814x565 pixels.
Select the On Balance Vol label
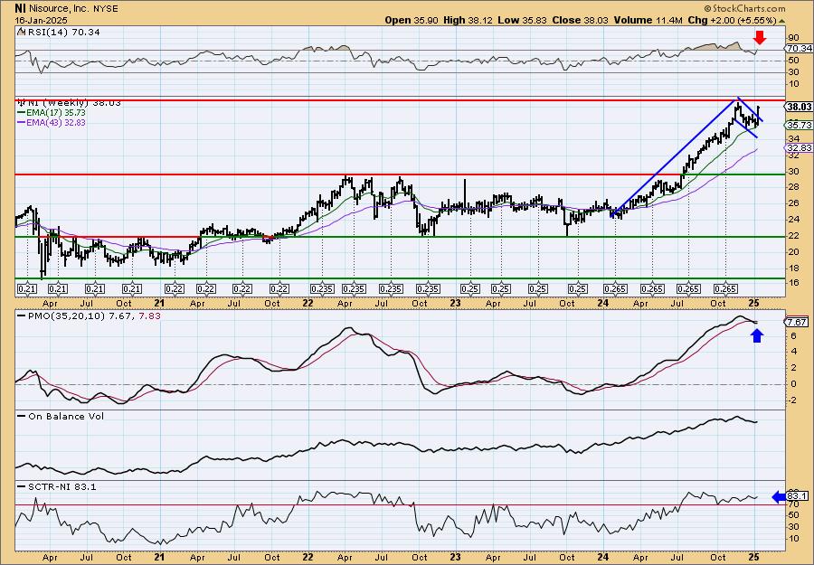click(x=66, y=416)
